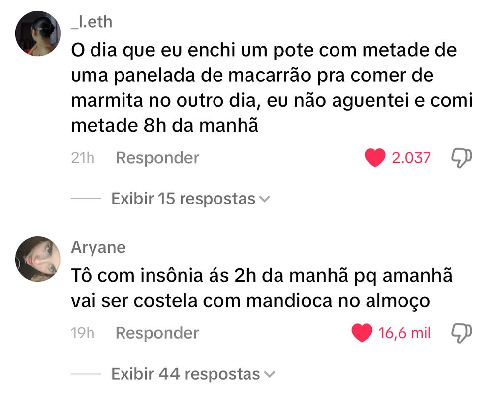Viewport: 492px width, 409px height.
Task: Select the 16,6 mil like count
Action: point(404,333)
